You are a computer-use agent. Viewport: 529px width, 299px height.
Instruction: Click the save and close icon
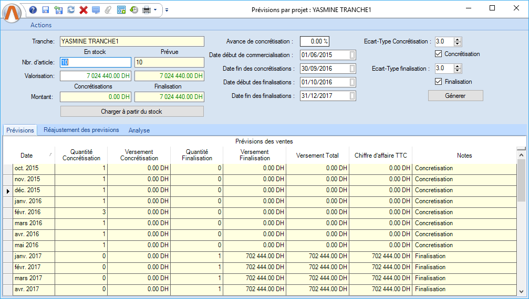tap(58, 10)
